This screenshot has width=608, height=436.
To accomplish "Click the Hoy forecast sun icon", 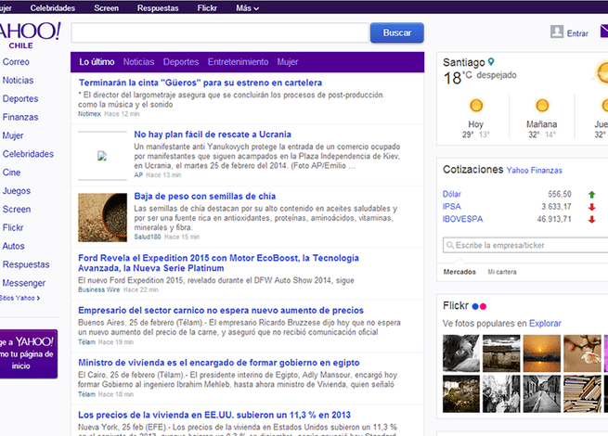I will point(476,106).
